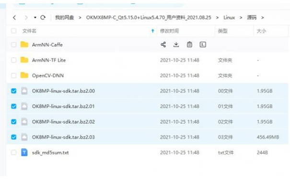Click the 03文件 type cell
The height and width of the screenshot is (179, 290).
click(225, 137)
